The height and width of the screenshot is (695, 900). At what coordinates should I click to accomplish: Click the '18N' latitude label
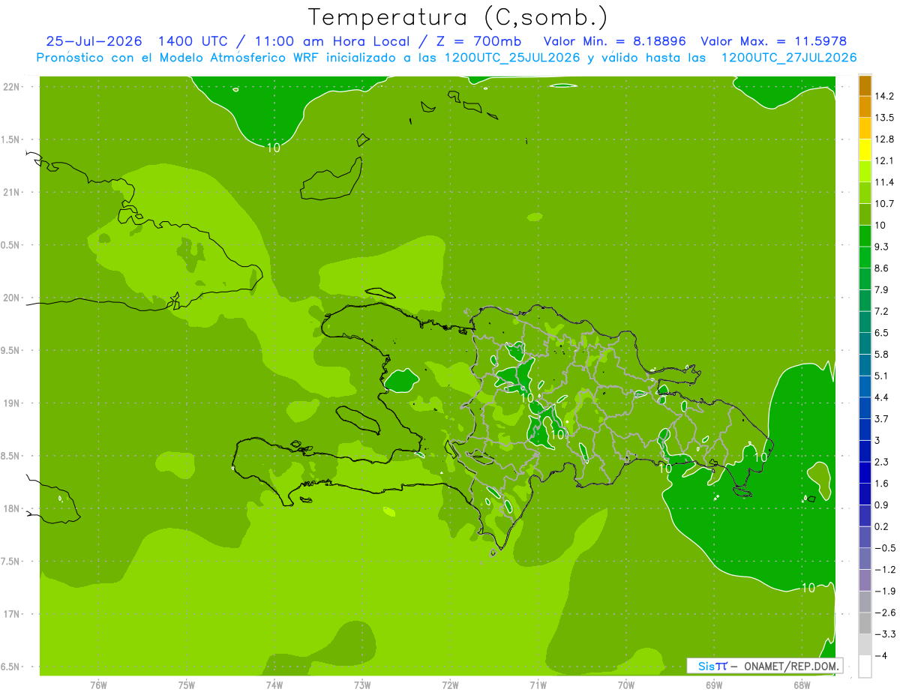point(11,509)
